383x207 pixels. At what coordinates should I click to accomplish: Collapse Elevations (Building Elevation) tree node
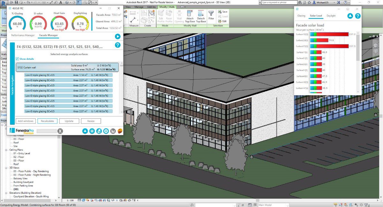point(6,193)
